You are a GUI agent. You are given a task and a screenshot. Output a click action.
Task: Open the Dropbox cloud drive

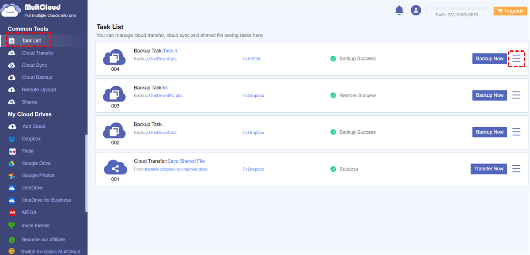(x=31, y=139)
